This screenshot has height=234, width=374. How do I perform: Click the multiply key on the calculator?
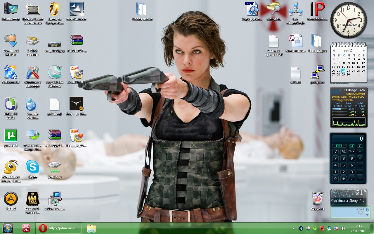point(360,158)
